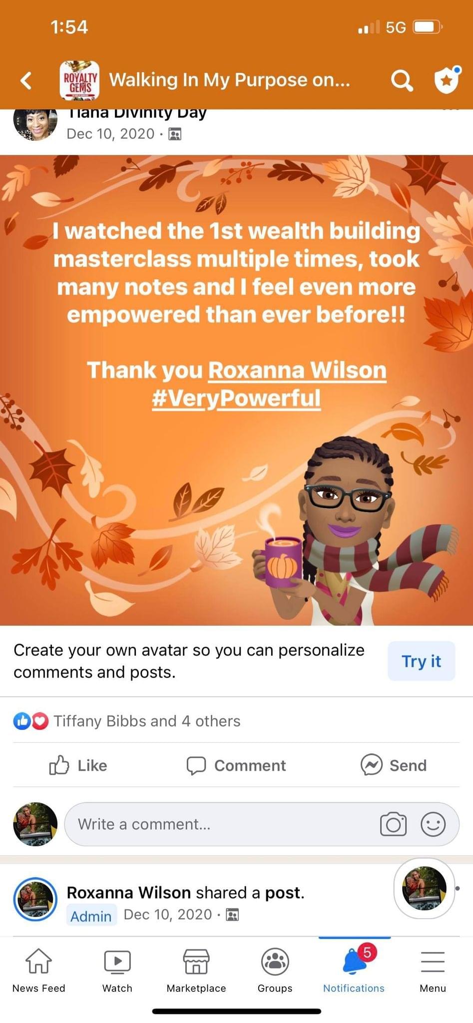
Task: Open the Menu hamburger tab
Action: click(x=433, y=971)
